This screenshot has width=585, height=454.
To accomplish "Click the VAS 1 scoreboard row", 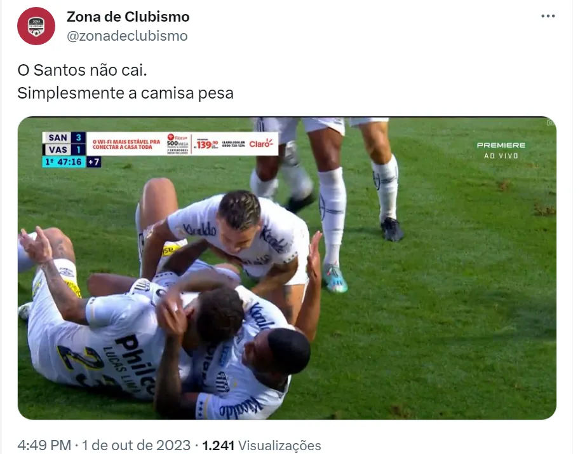I will 64,149.
